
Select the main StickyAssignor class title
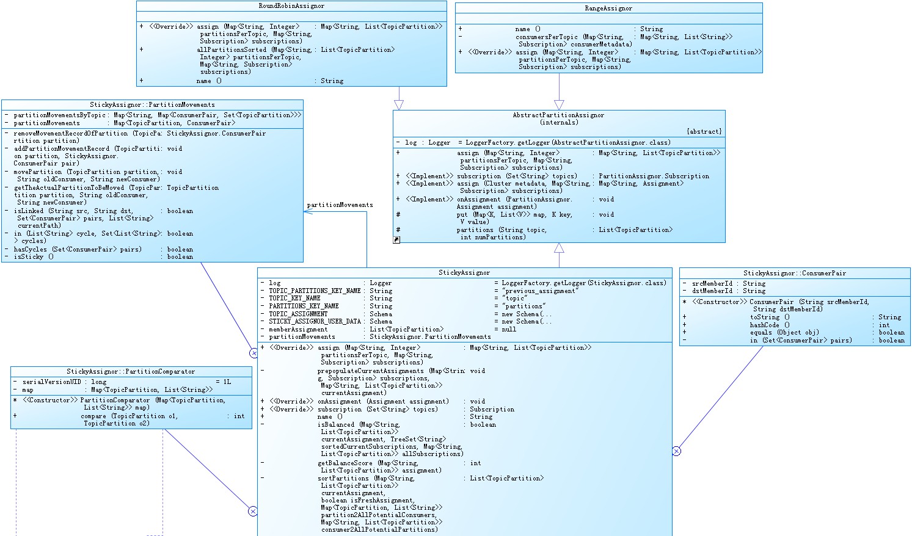click(464, 272)
